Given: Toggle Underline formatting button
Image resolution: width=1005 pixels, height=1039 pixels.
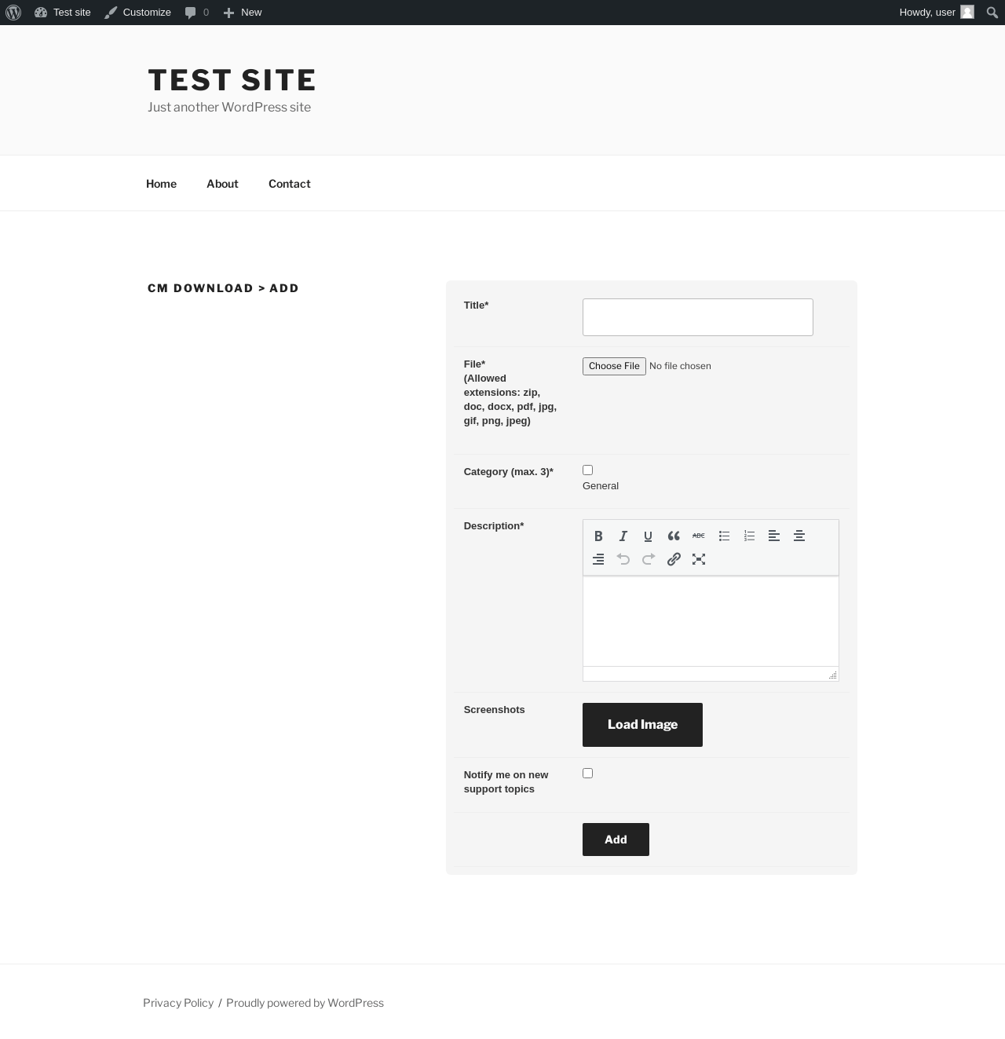Looking at the screenshot, I should (x=649, y=536).
